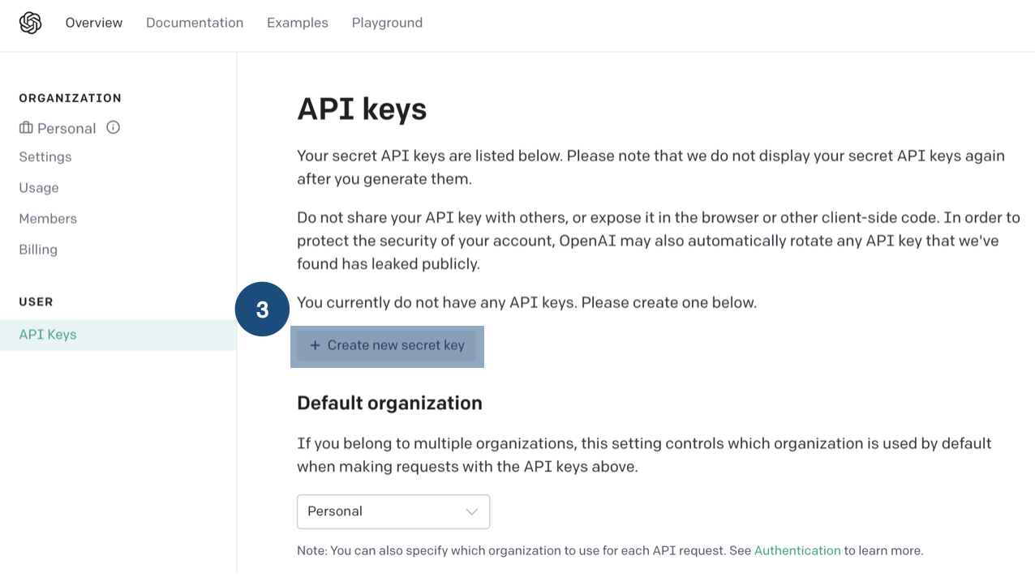
Task: Expand the organization picker showing Personal
Action: coord(393,511)
